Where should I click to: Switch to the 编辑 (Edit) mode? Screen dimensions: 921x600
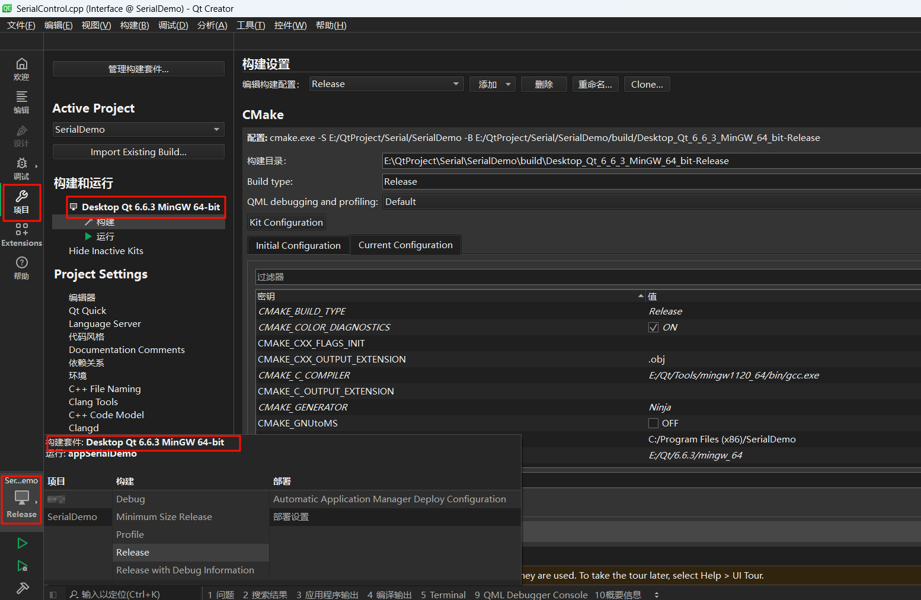pos(21,102)
